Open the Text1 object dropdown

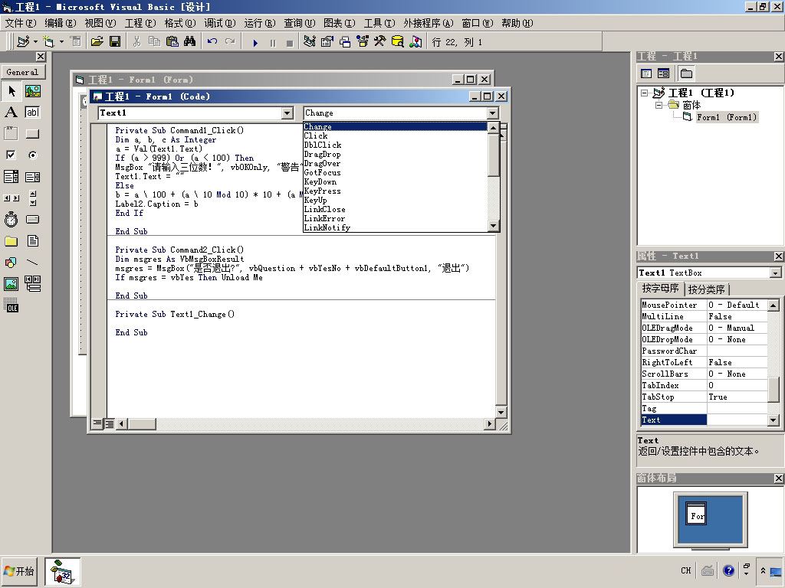tap(287, 113)
